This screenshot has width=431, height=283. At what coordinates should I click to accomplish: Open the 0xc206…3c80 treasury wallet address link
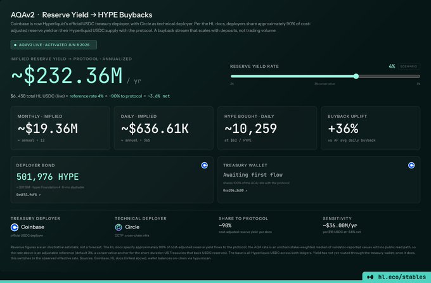(235, 190)
